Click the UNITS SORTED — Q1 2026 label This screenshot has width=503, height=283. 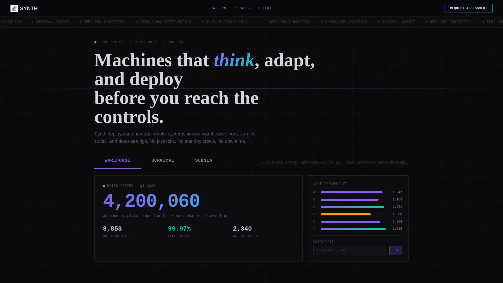coord(131,186)
